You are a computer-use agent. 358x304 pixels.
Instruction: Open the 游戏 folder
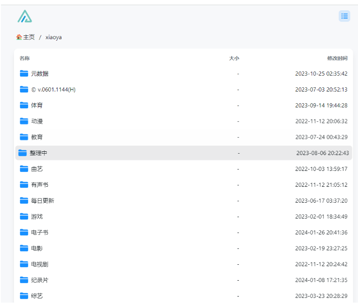37,217
